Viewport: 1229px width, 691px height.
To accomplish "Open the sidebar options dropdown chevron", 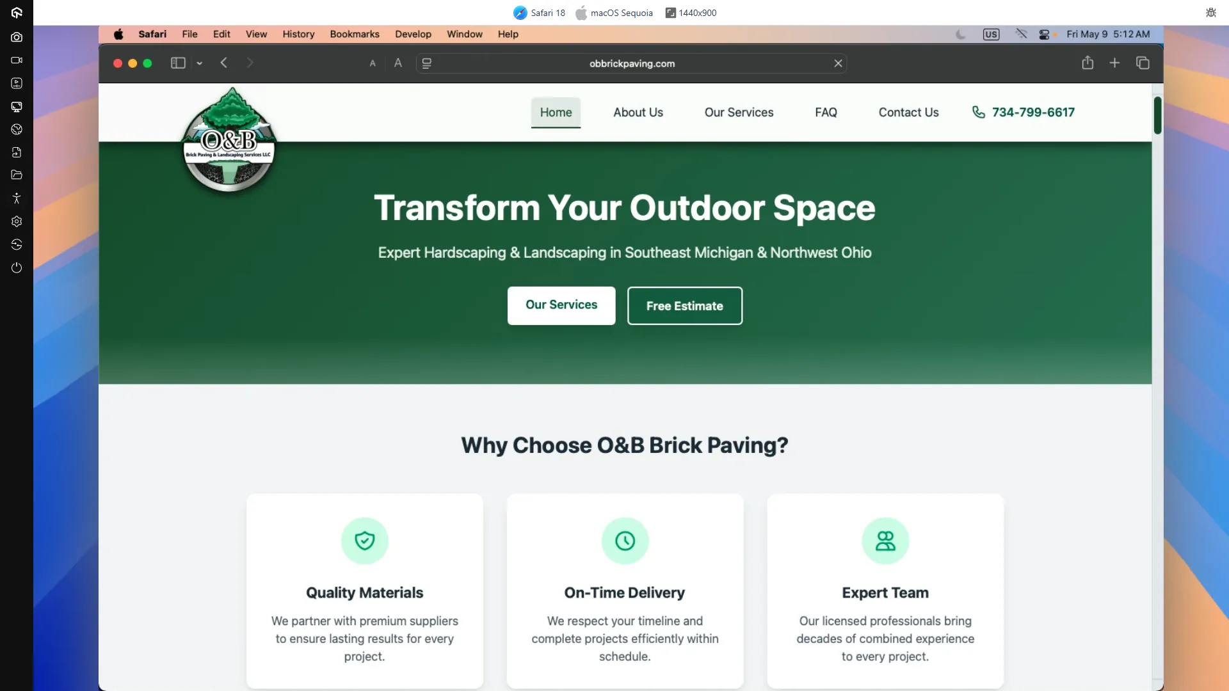I will pyautogui.click(x=200, y=63).
